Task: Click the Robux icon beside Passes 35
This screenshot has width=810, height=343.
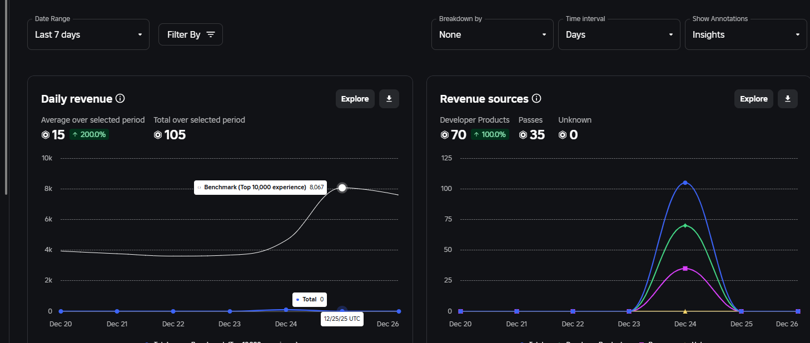Action: click(x=523, y=135)
